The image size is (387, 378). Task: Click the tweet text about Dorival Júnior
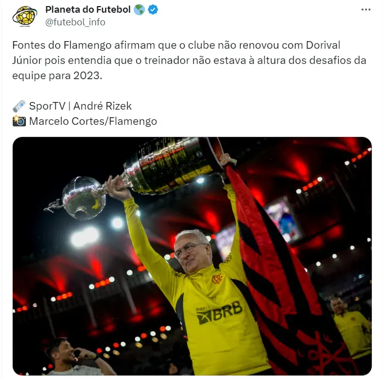189,60
